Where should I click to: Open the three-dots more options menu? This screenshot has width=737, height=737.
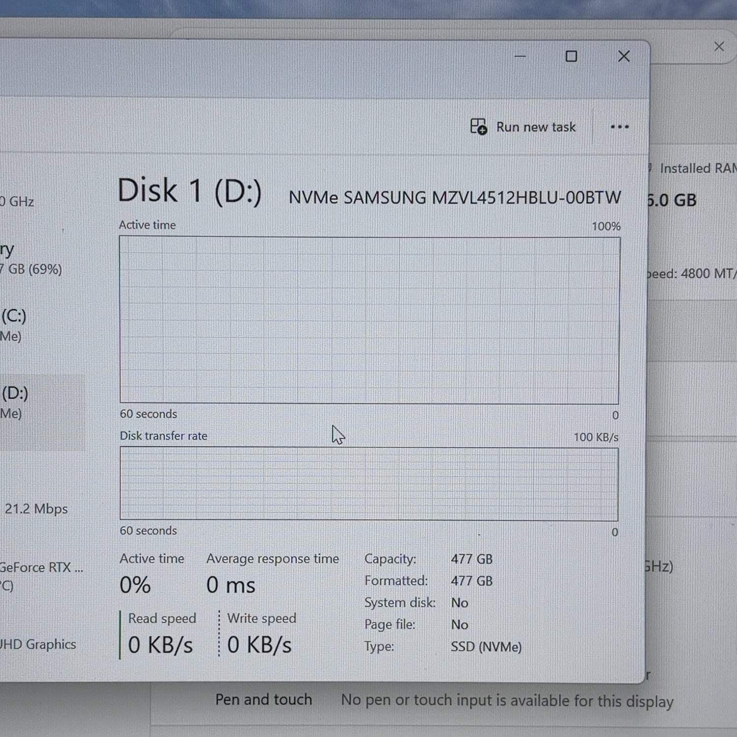click(x=620, y=127)
